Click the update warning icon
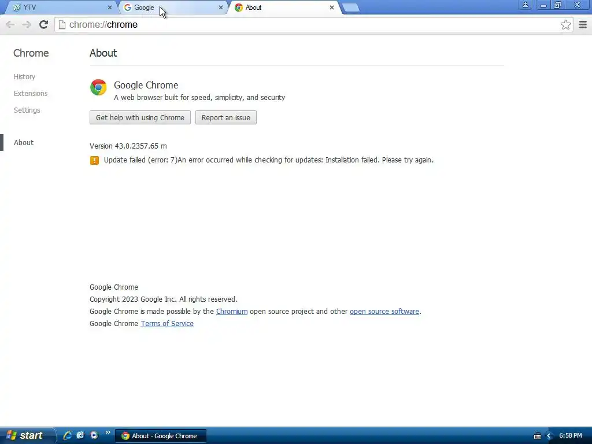592x444 pixels. click(94, 160)
